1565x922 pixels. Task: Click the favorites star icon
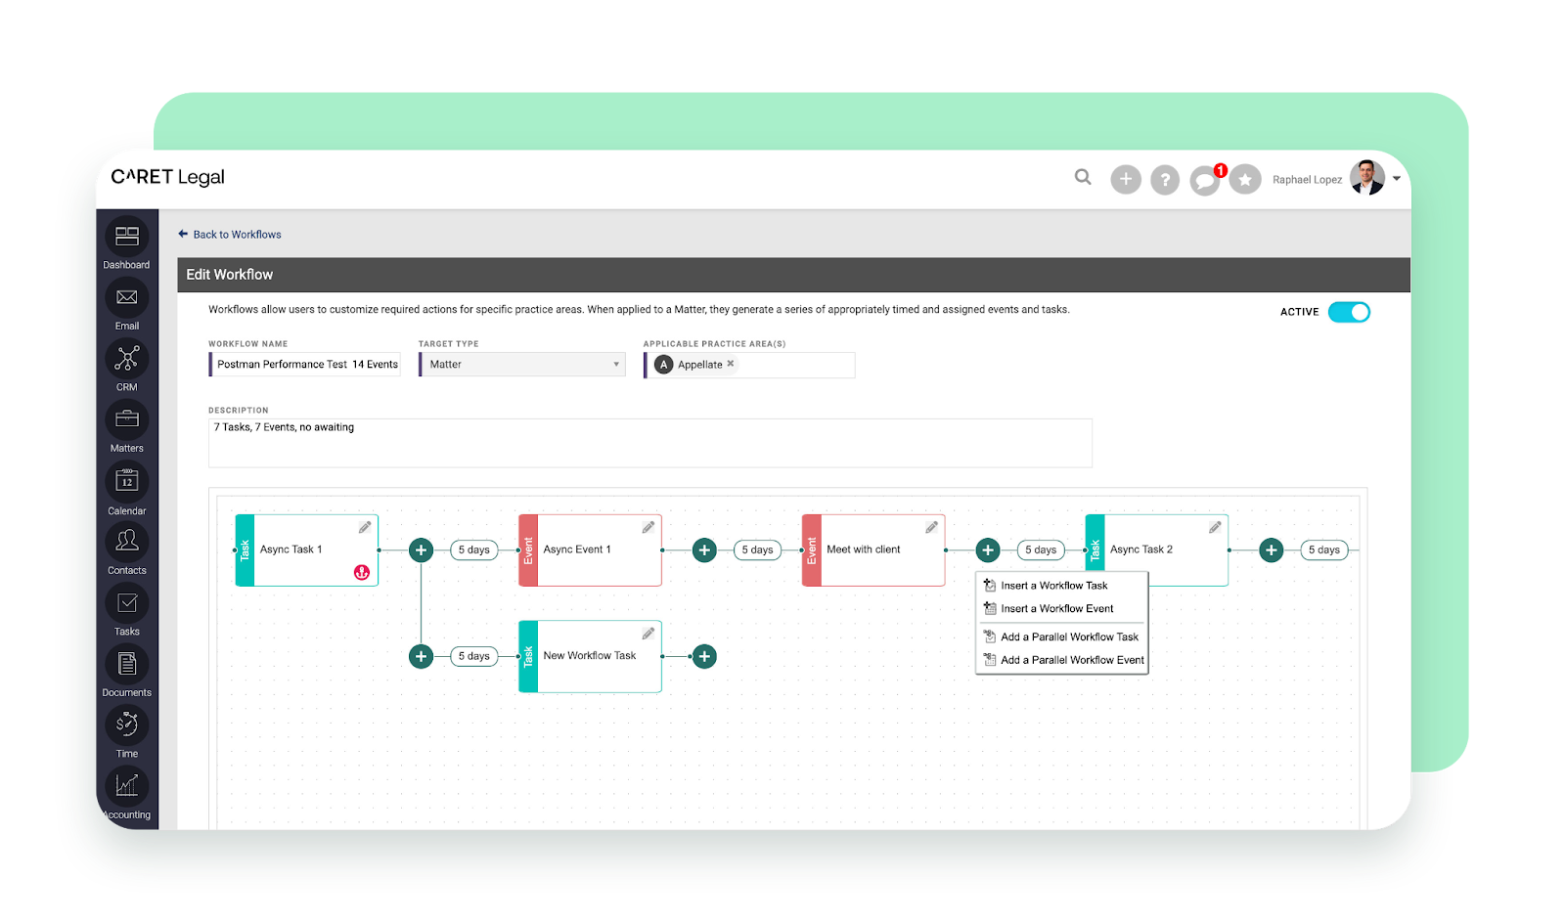(1245, 180)
